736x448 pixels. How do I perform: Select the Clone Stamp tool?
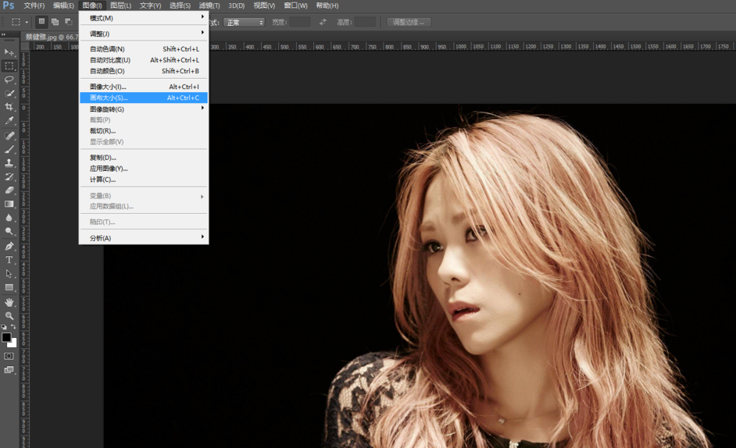click(x=9, y=163)
